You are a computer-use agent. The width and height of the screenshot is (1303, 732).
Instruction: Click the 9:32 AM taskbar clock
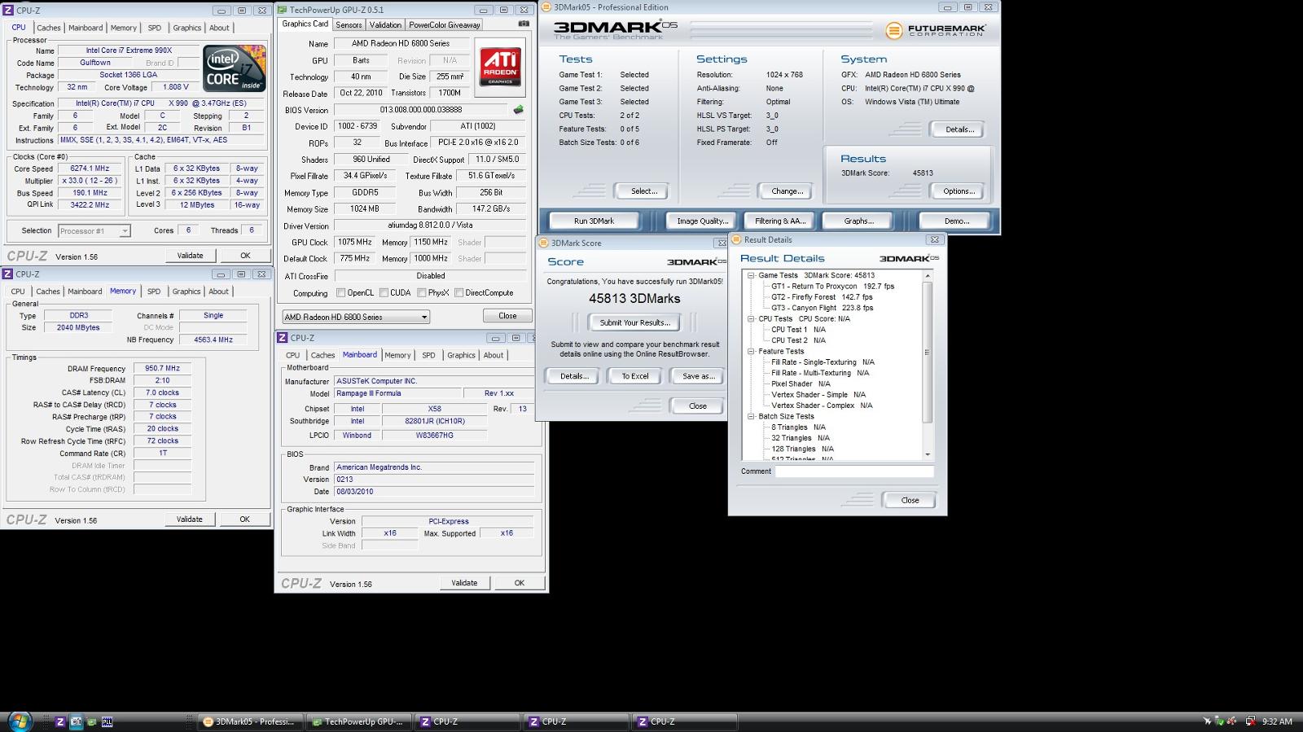(x=1277, y=721)
